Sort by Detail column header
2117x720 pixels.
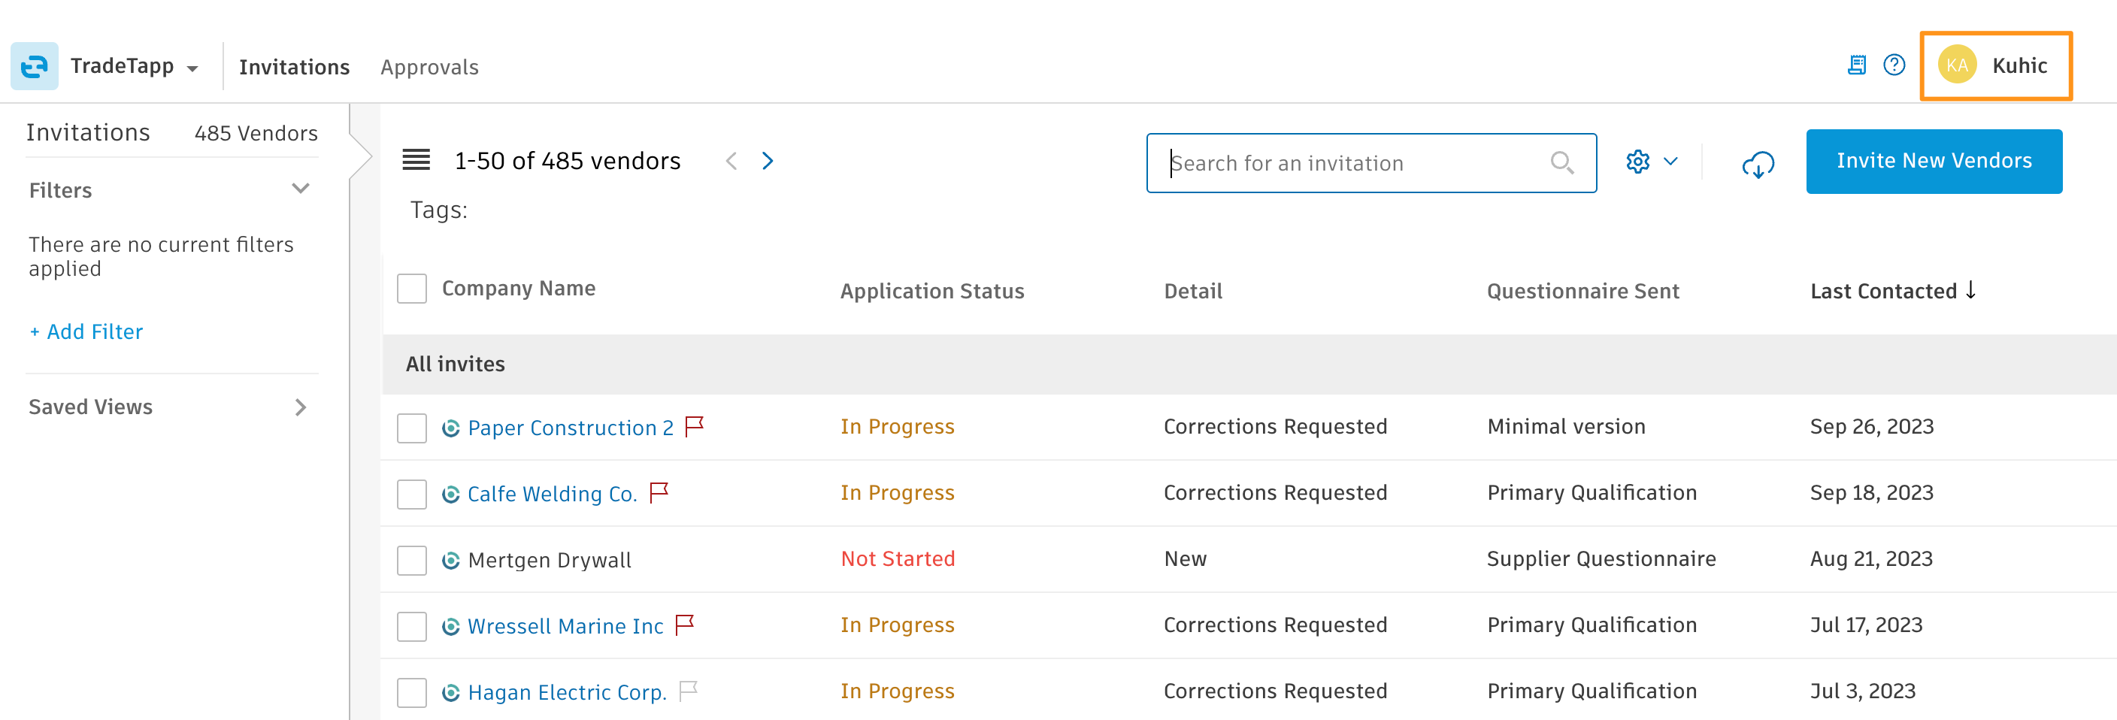(x=1193, y=291)
